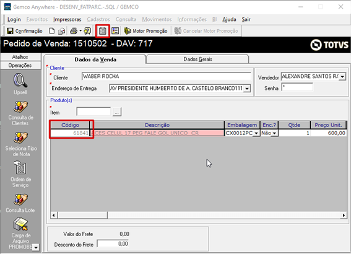The height and width of the screenshot is (254, 351).
Task: Click the Atalhos sidebar header
Action: (20, 57)
